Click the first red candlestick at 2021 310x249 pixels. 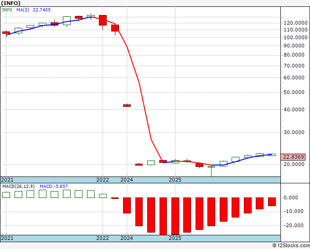click(x=6, y=33)
